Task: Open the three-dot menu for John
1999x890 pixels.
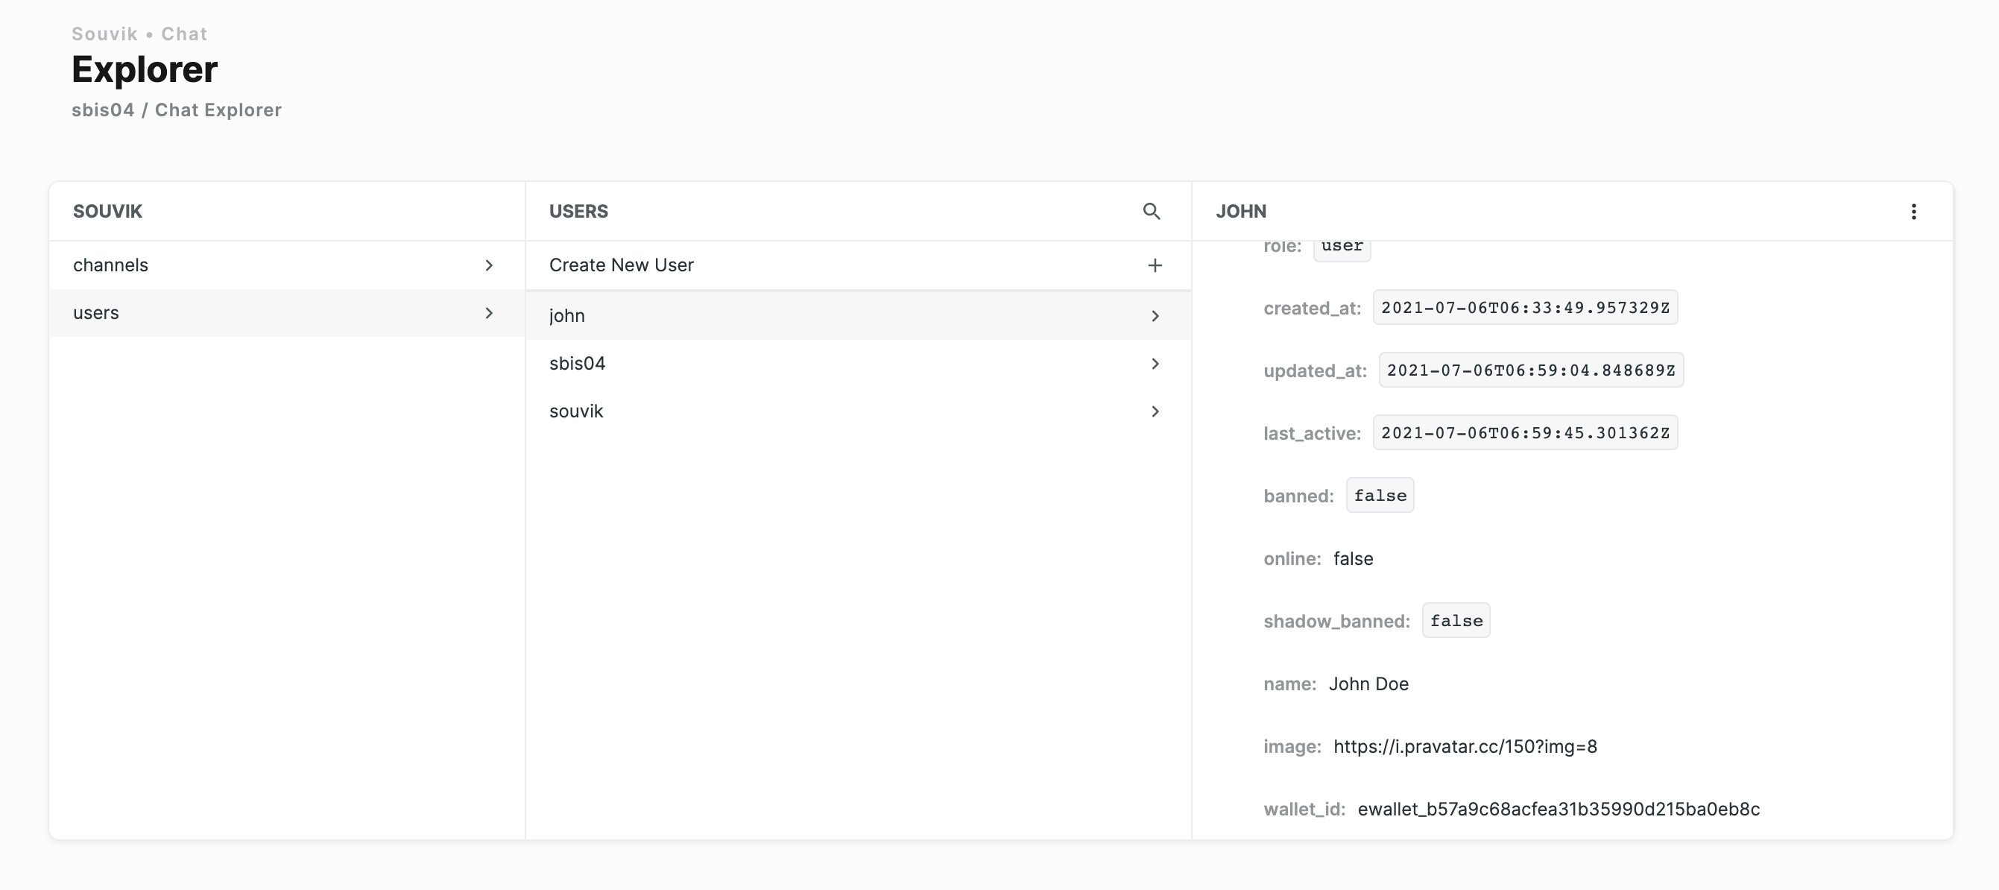Action: pyautogui.click(x=1913, y=212)
